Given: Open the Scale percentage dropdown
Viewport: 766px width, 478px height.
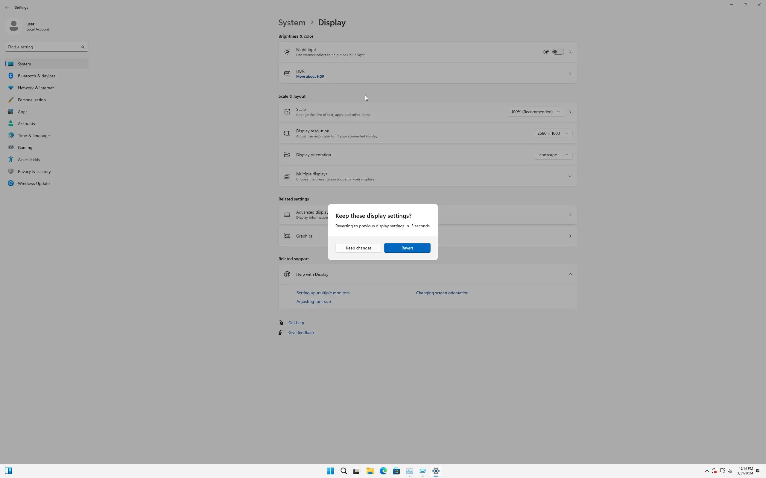Looking at the screenshot, I should [x=535, y=112].
